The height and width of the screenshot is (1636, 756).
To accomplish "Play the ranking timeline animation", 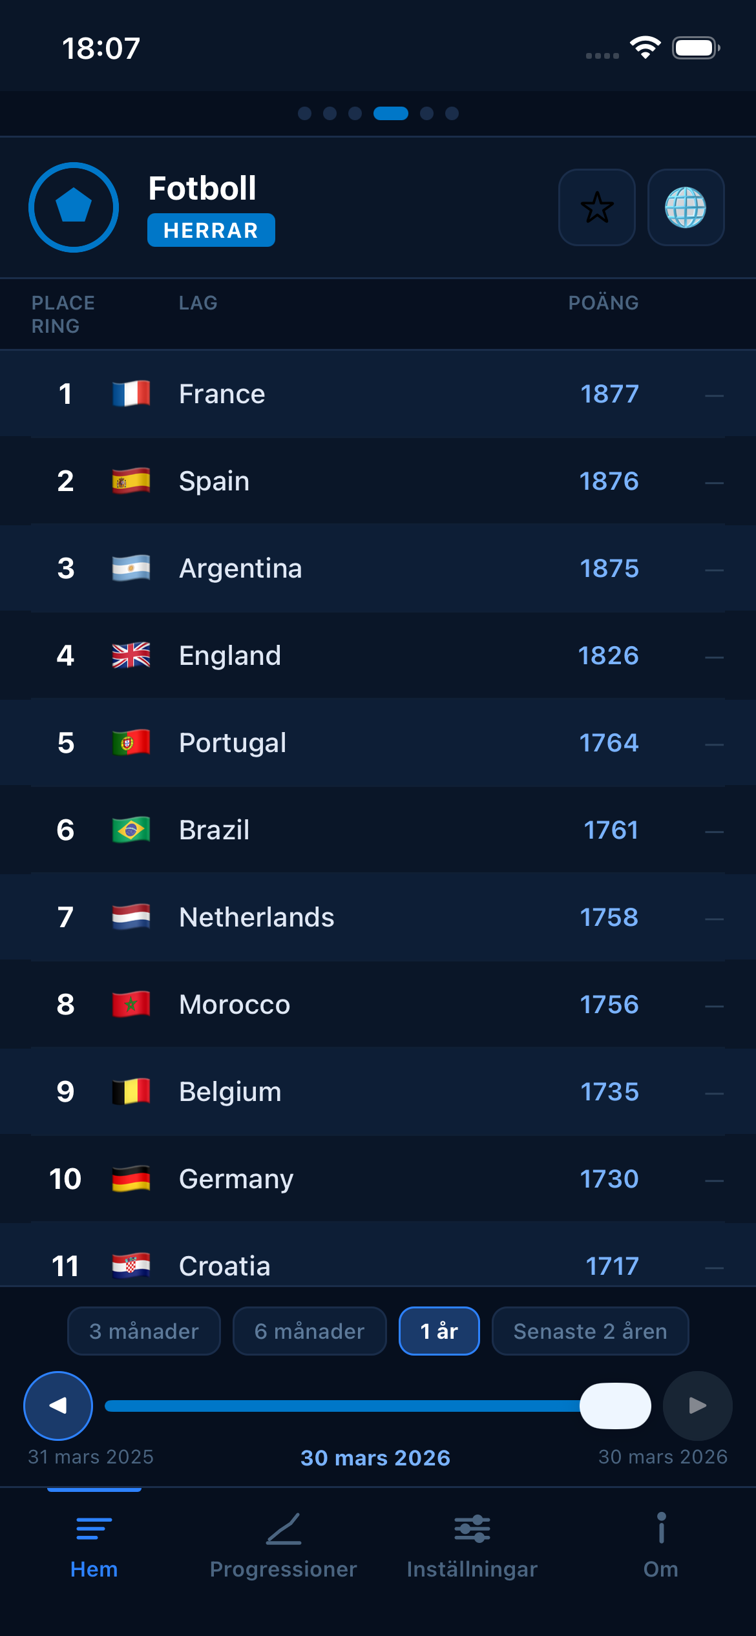I will 696,1405.
